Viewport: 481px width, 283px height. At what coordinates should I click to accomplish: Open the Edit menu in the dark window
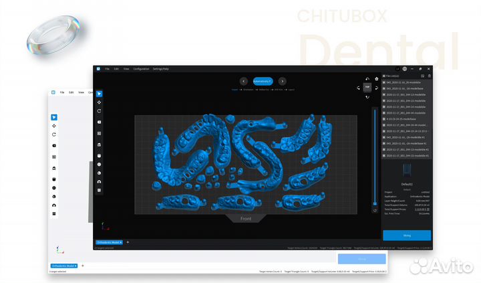click(116, 69)
